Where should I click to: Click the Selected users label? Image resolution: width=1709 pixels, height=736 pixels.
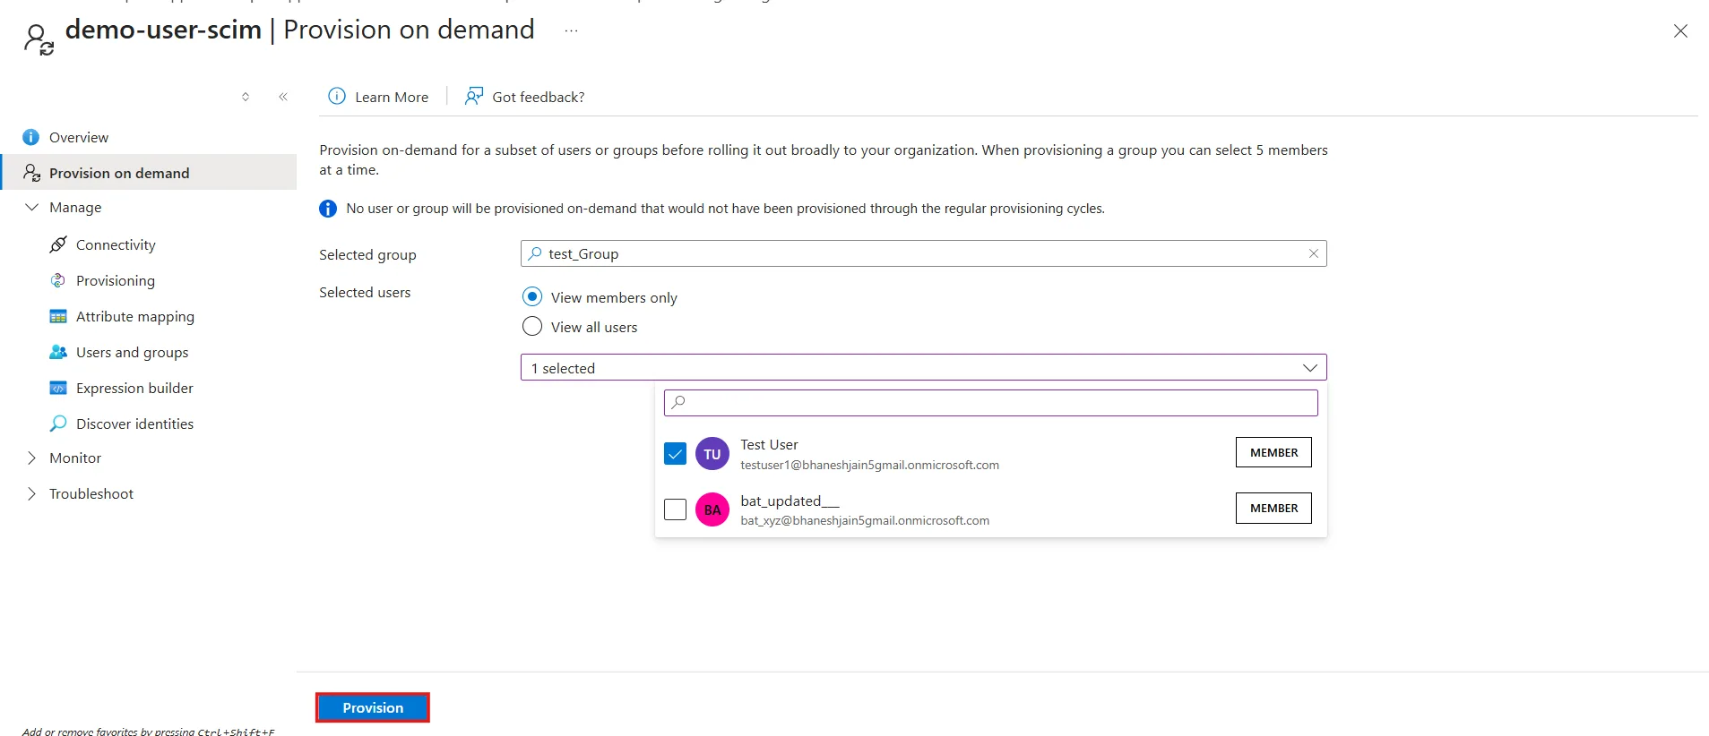365,292
